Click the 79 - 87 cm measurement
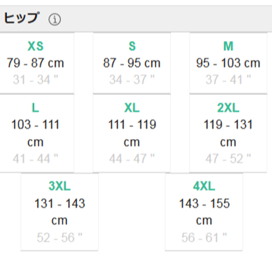Viewport: 272px width, 272px height. pos(35,63)
